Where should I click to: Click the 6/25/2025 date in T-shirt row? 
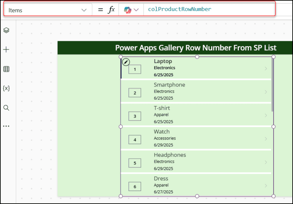(x=164, y=122)
